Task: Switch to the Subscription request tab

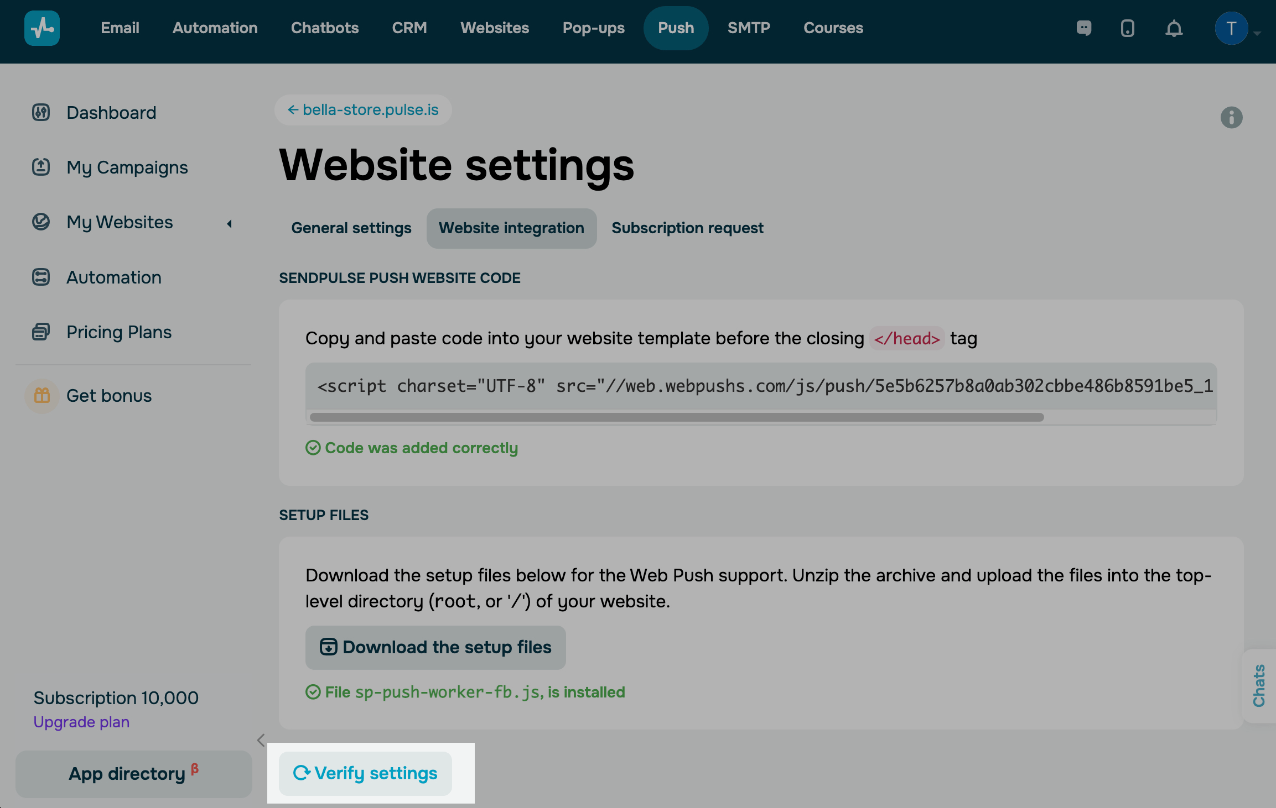Action: [687, 228]
